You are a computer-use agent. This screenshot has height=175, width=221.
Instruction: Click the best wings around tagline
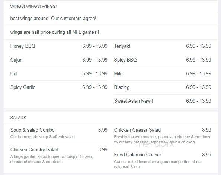53,19
